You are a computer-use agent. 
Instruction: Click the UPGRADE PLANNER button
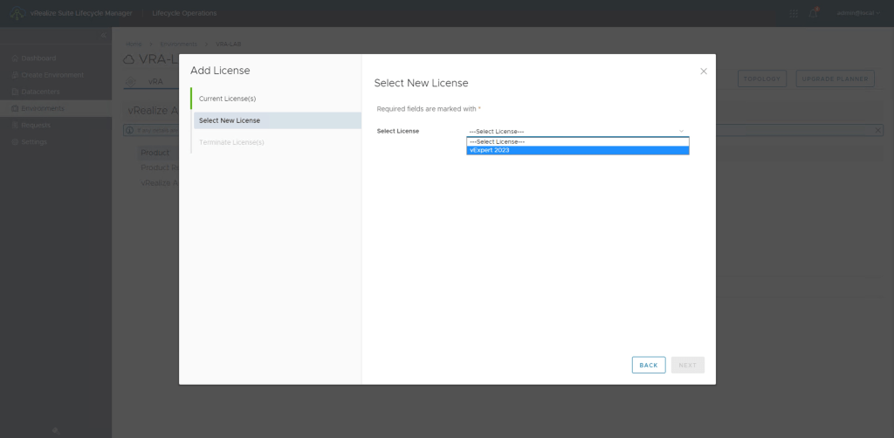[x=836, y=79]
